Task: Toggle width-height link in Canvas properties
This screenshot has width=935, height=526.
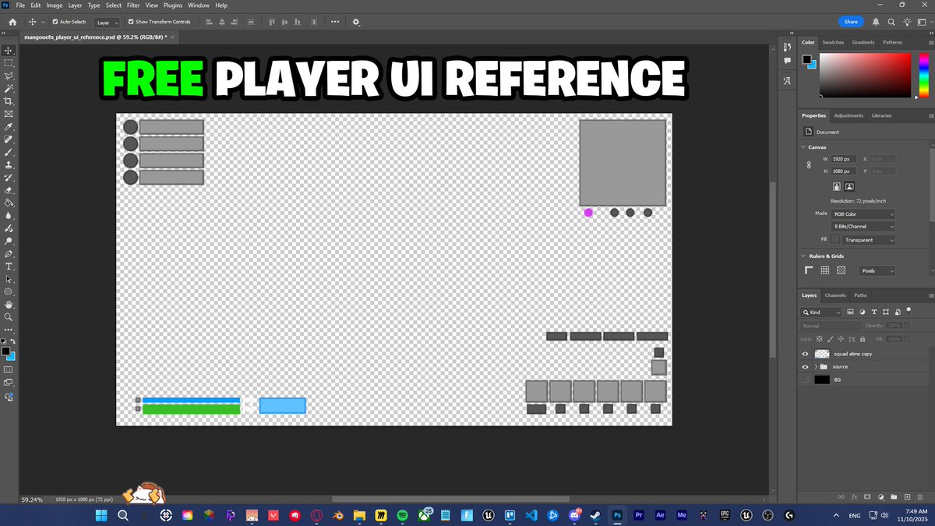Action: click(809, 164)
